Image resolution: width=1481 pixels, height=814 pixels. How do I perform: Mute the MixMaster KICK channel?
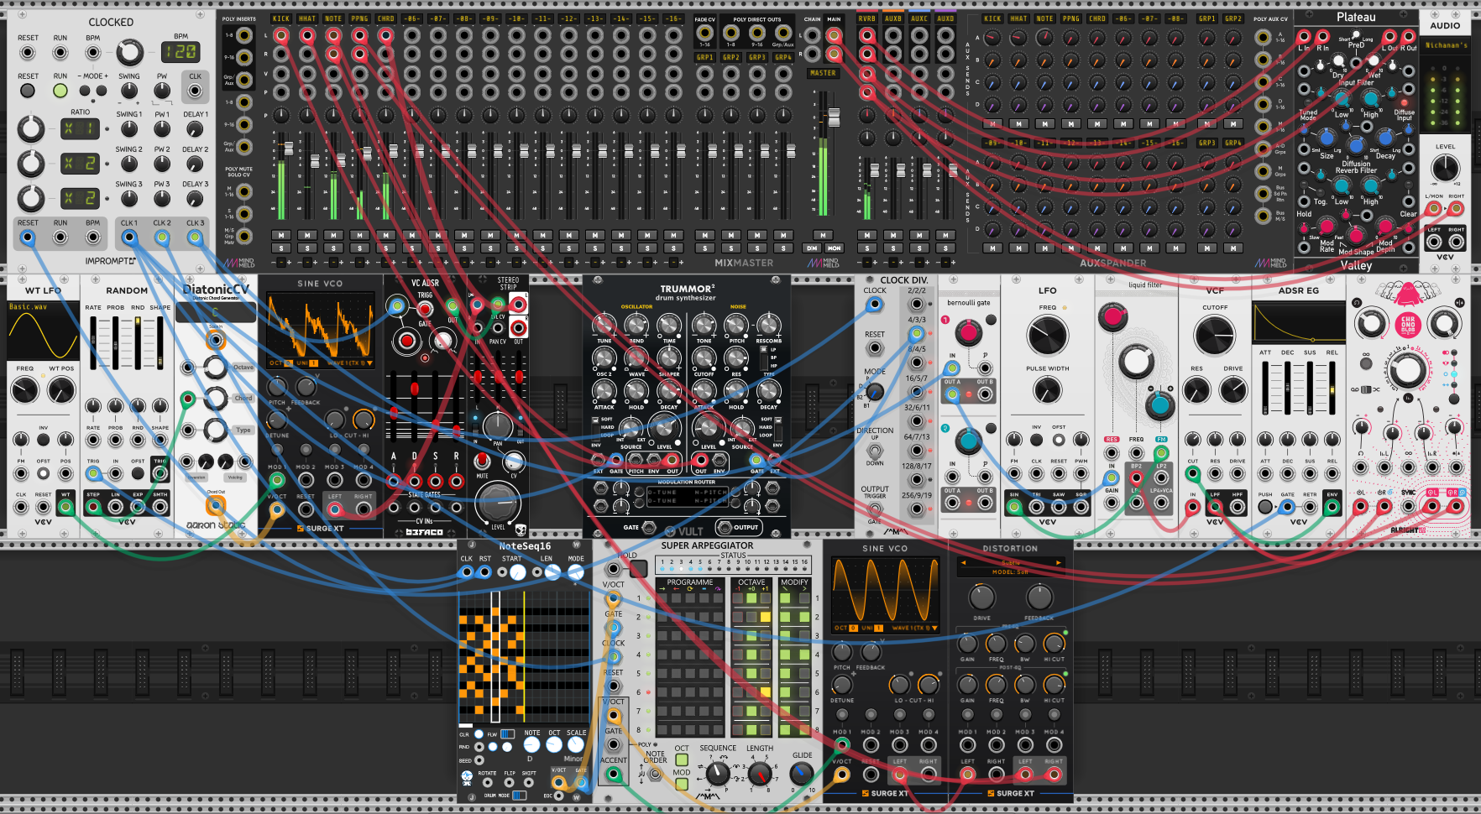coord(281,236)
